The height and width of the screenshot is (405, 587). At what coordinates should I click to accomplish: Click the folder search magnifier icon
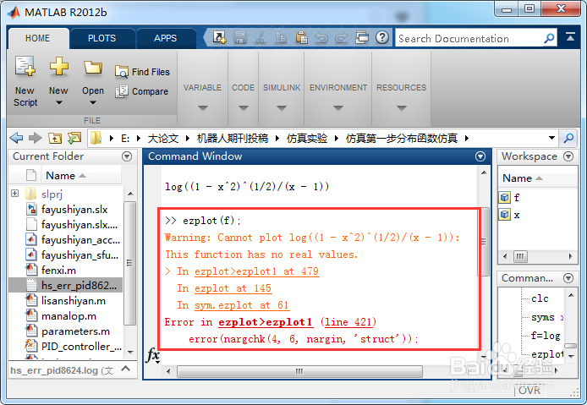pyautogui.click(x=568, y=138)
